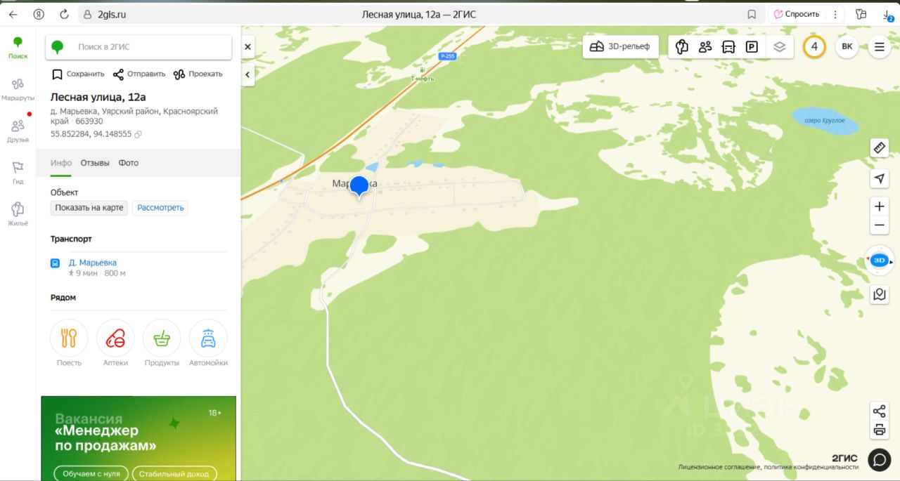Click the Спросить assistant button
Viewport: 900px width, 481px height.
(797, 14)
